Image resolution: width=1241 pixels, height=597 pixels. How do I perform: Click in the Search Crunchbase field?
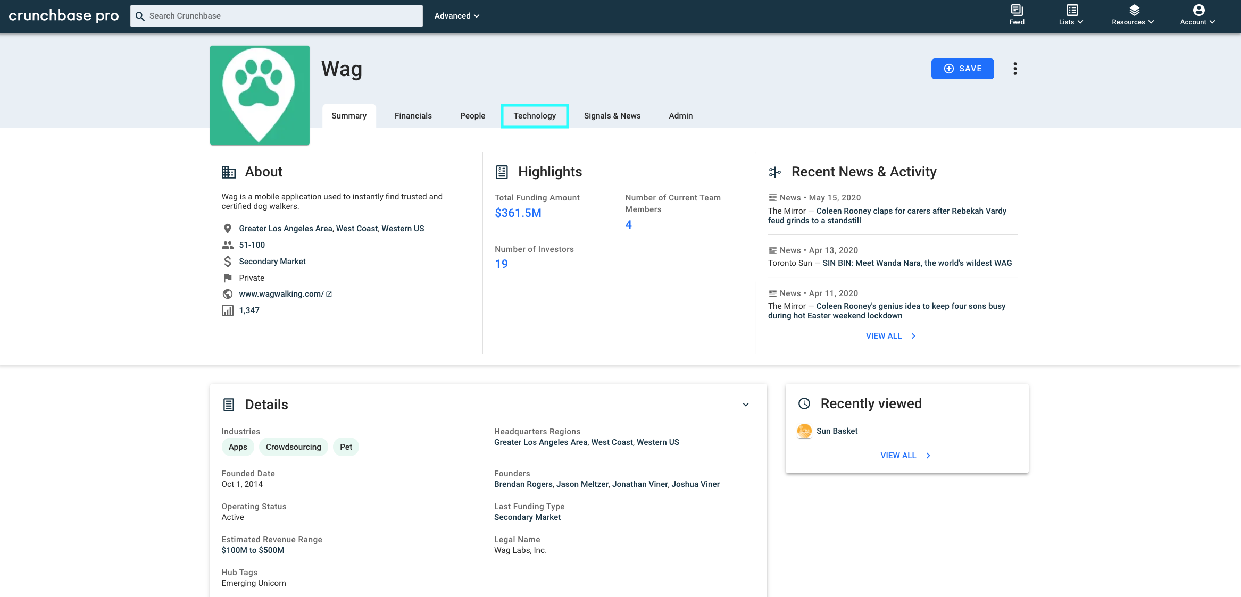(x=277, y=16)
